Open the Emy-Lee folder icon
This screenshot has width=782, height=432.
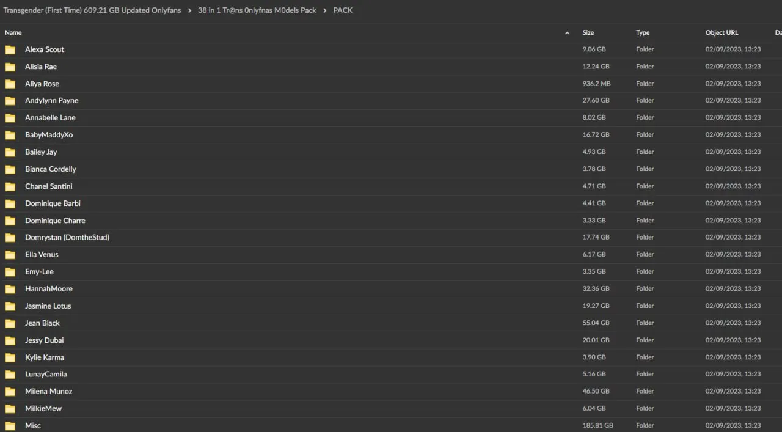(x=10, y=272)
